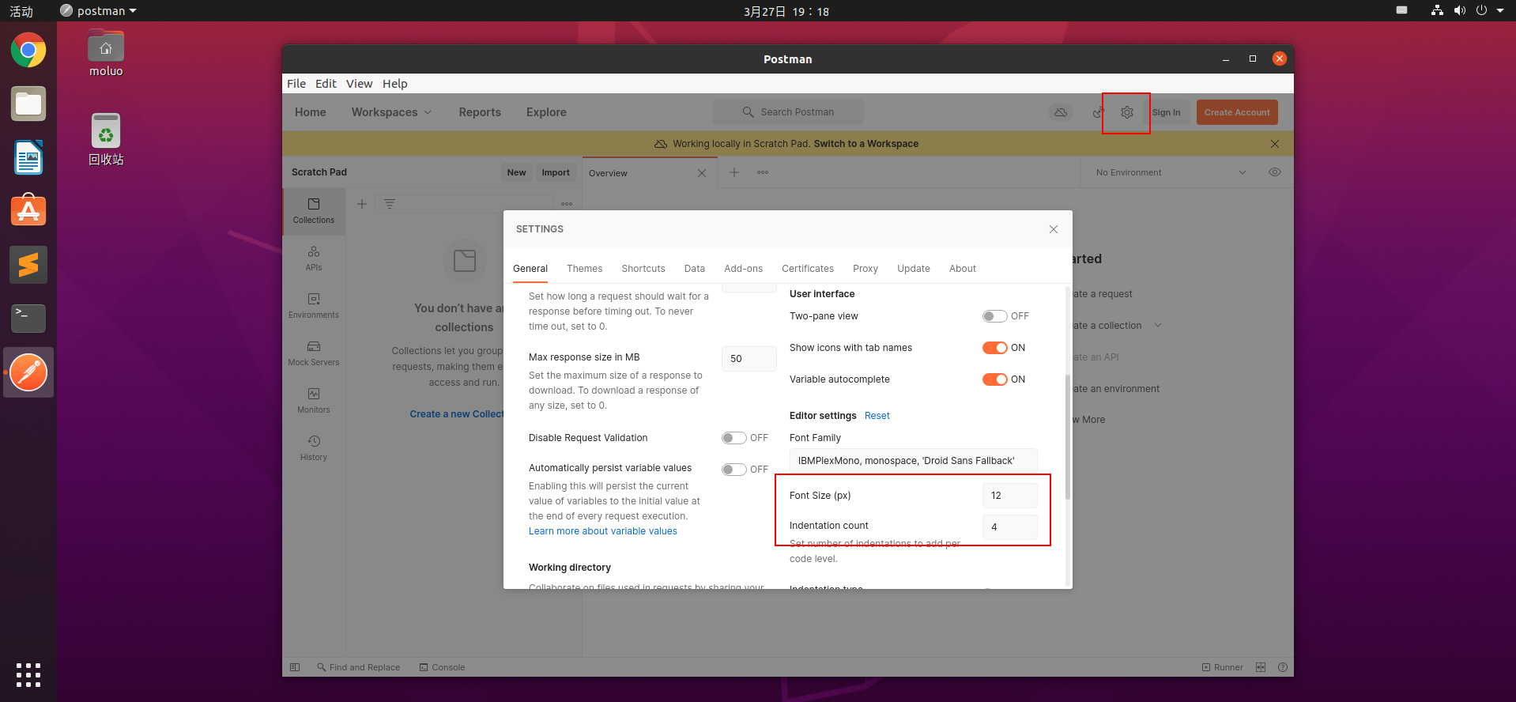
Task: Open Collections in the Postman sidebar
Action: pos(314,211)
